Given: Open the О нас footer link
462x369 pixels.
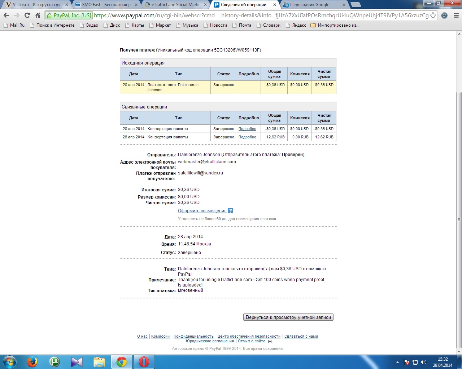Looking at the screenshot, I should 142,336.
